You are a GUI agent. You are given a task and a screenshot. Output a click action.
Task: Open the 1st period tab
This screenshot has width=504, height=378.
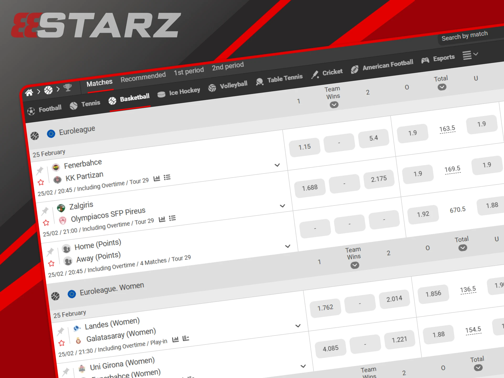pyautogui.click(x=189, y=71)
